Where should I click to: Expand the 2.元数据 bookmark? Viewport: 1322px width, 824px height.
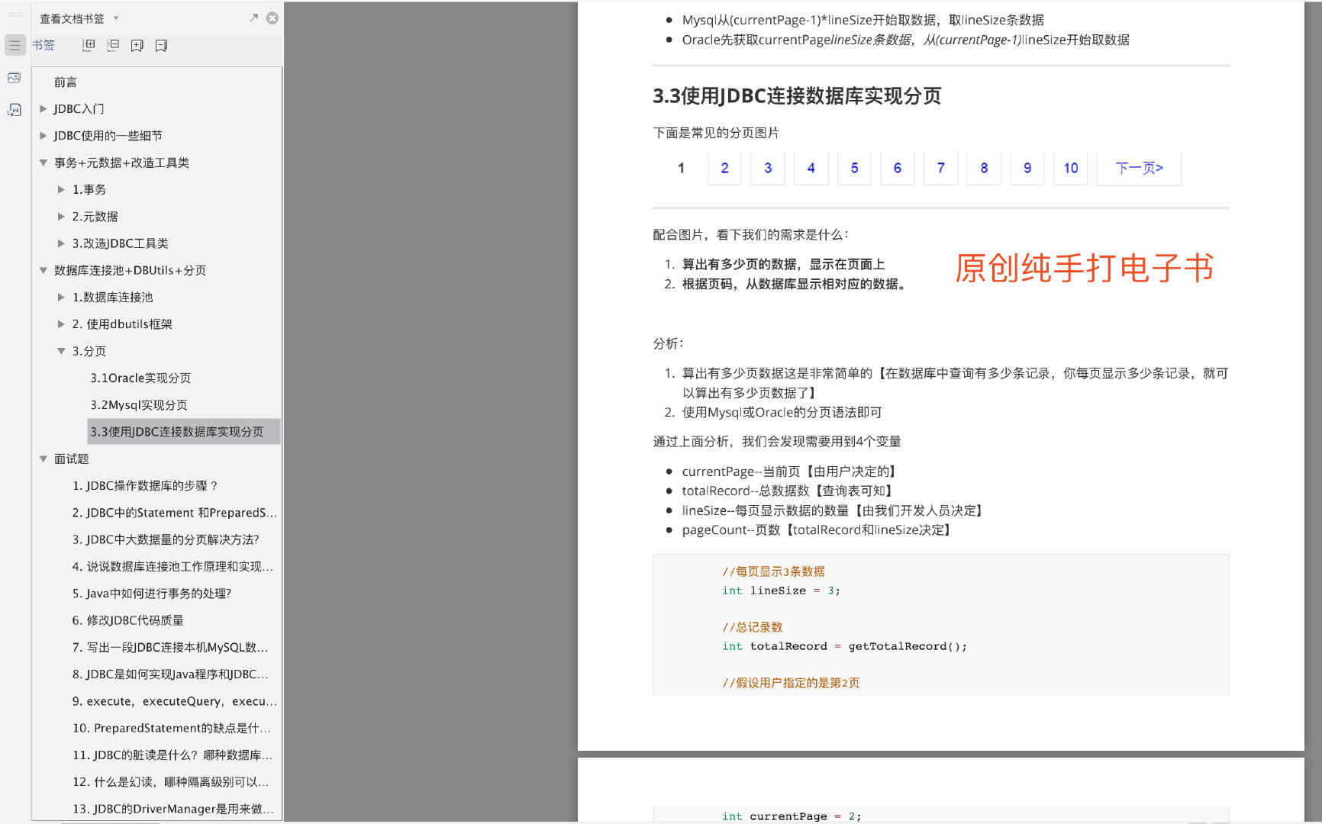tap(61, 217)
